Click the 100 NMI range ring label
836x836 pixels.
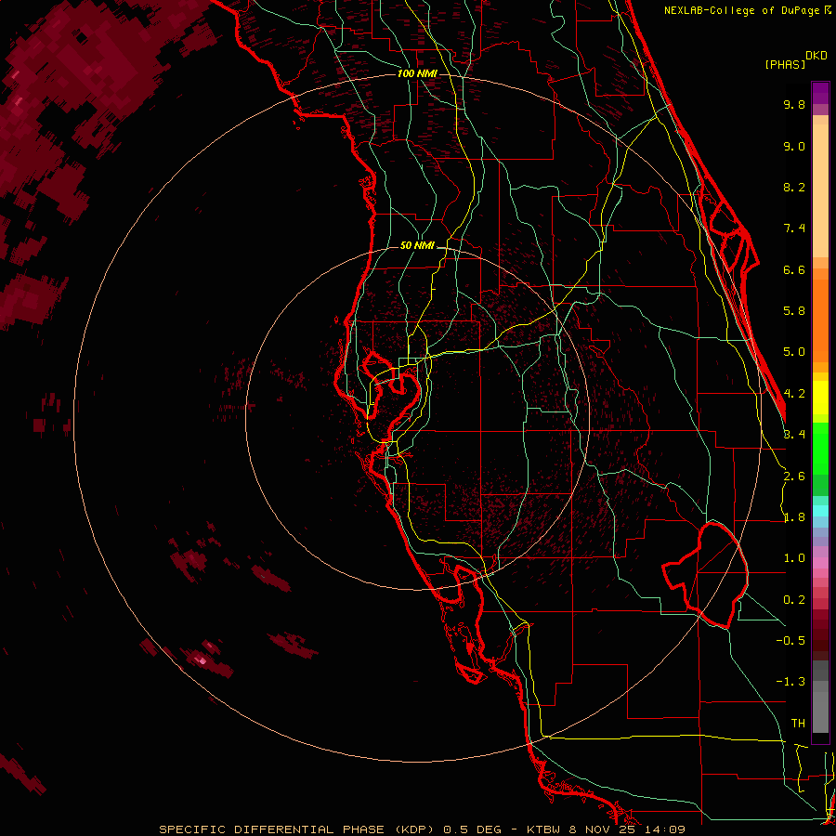coord(417,73)
